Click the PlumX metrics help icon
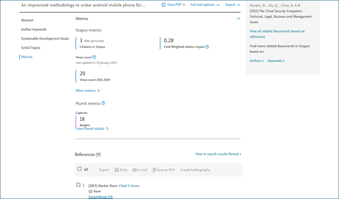This screenshot has height=199, width=339. tap(103, 103)
